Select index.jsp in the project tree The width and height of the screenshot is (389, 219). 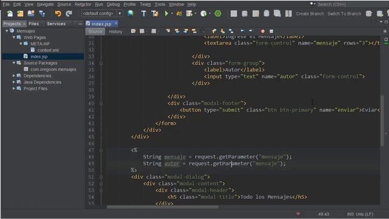coord(39,57)
